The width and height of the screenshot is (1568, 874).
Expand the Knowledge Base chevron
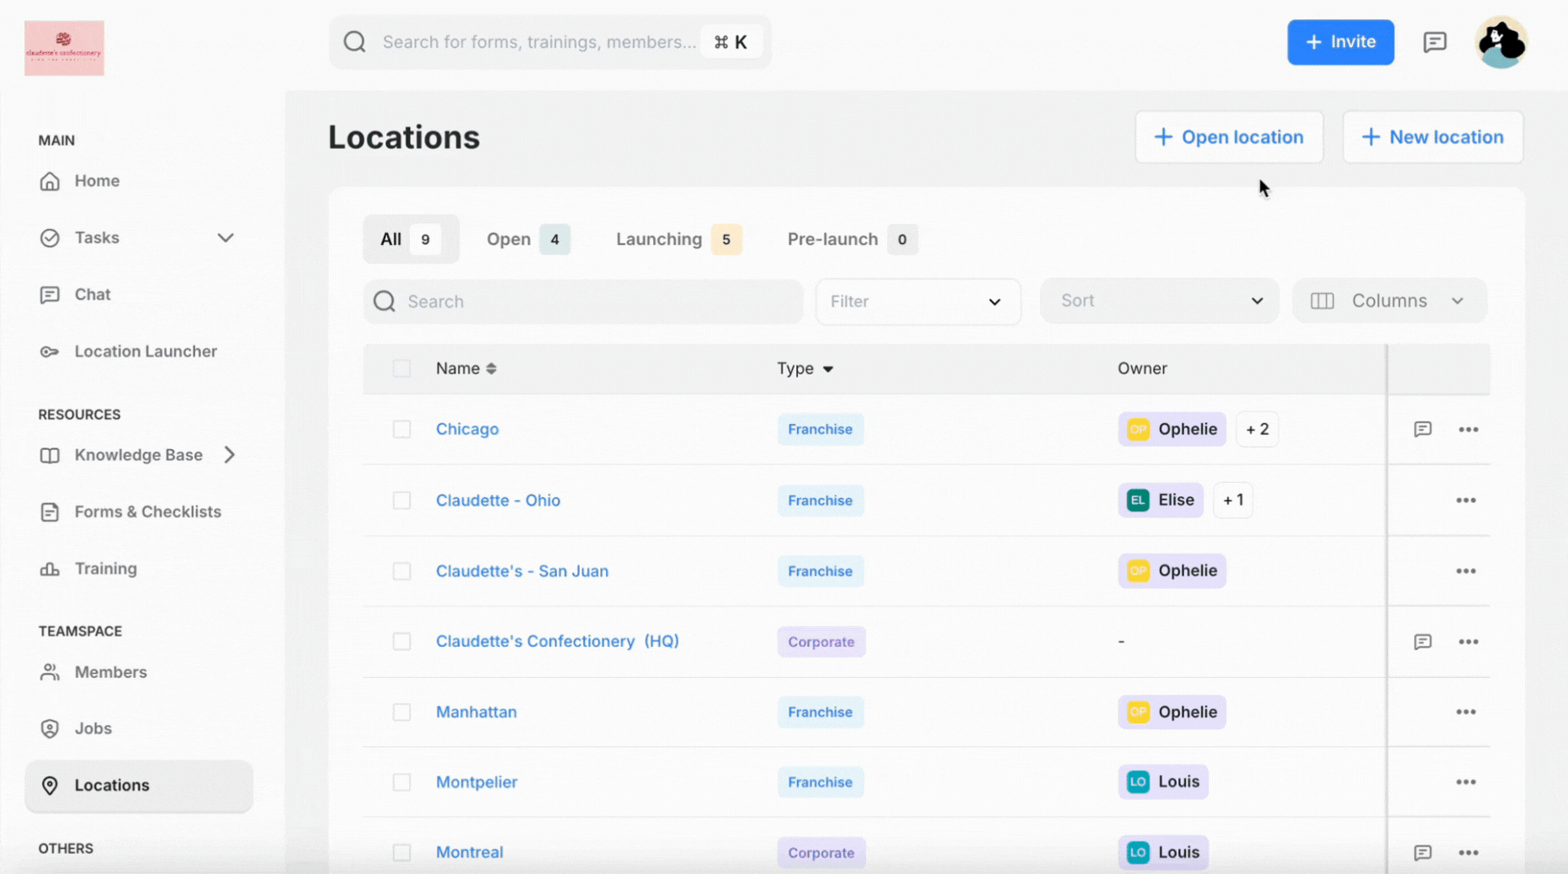pyautogui.click(x=230, y=455)
